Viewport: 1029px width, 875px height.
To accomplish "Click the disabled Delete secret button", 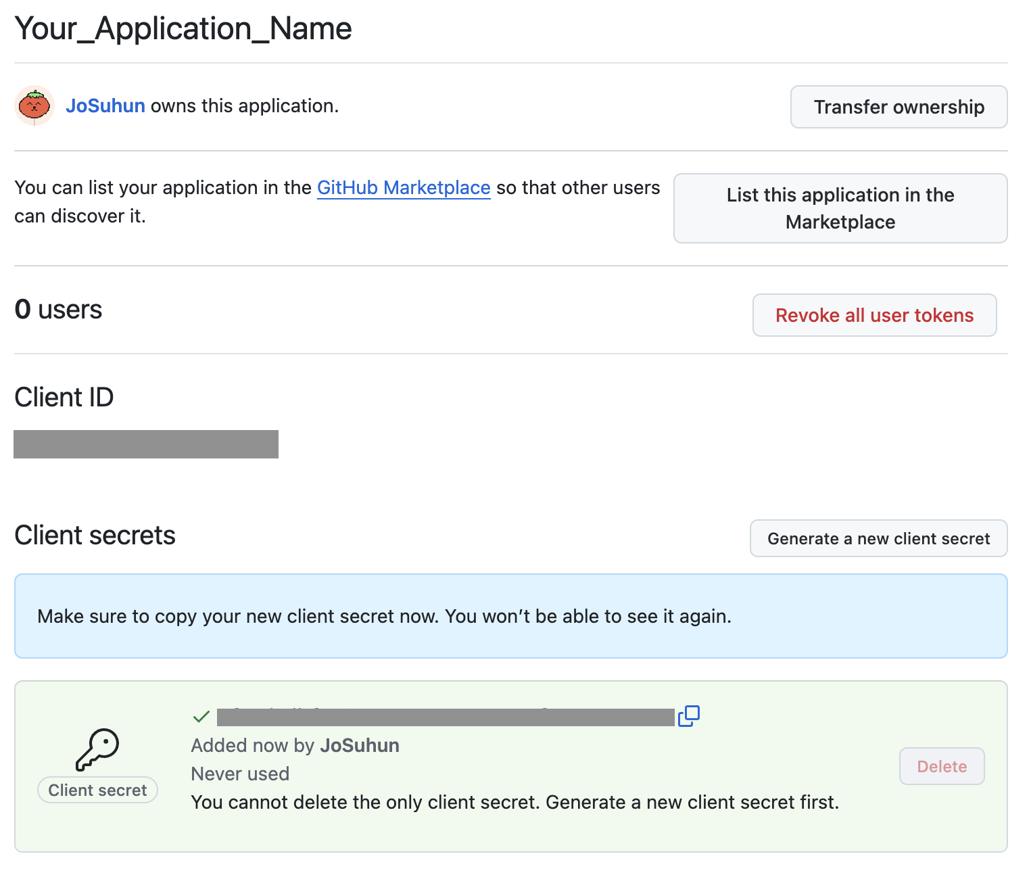I will pyautogui.click(x=942, y=766).
